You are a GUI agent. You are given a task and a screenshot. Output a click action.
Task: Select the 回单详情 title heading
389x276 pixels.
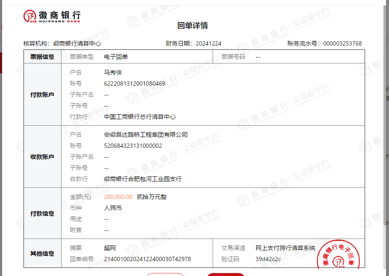point(193,26)
